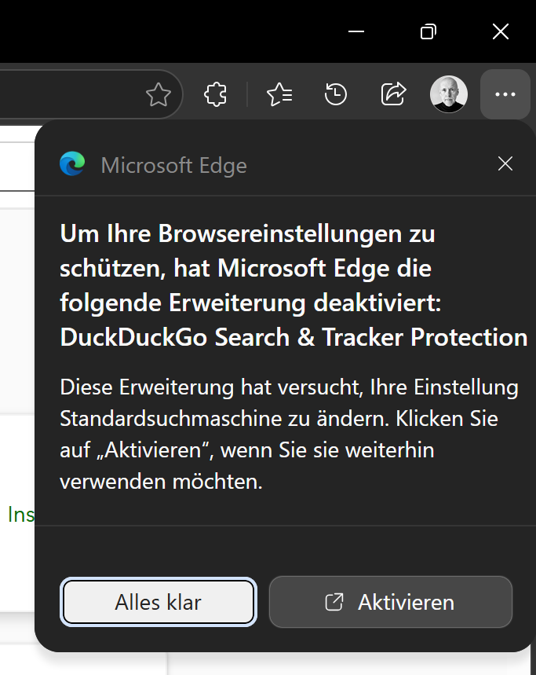Close the Microsoft Edge notification popup
Image resolution: width=536 pixels, height=675 pixels.
505,163
